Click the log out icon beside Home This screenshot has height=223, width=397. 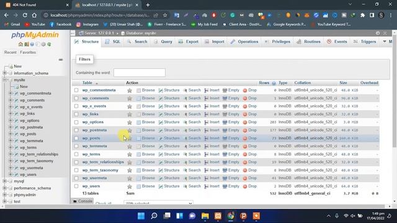[x=26, y=44]
